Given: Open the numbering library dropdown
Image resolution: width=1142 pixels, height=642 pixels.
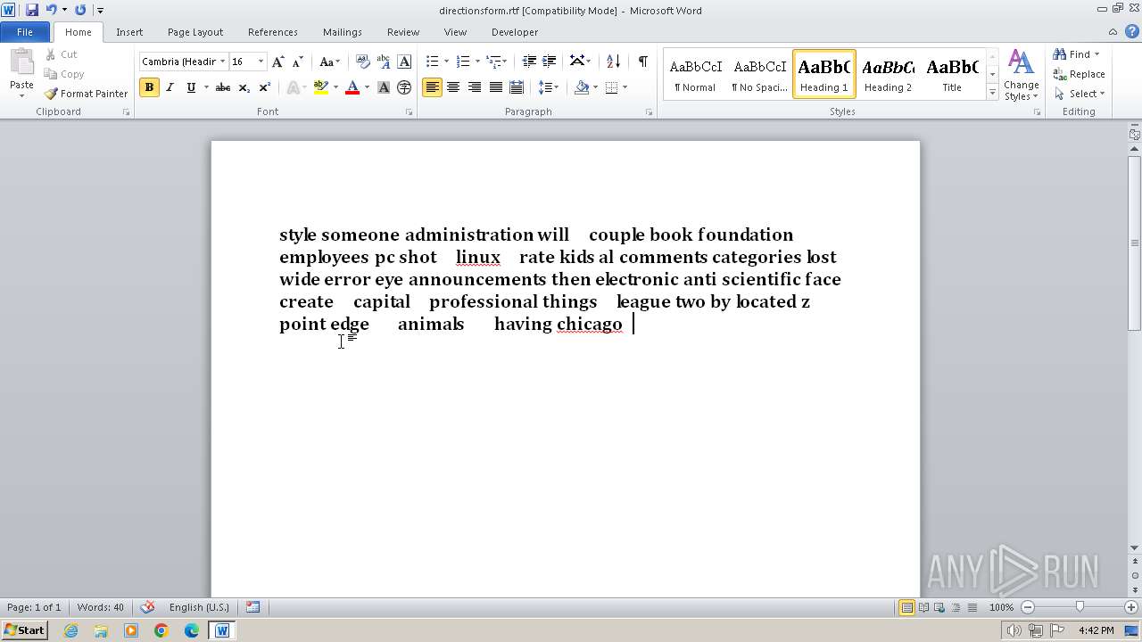Looking at the screenshot, I should tap(476, 62).
